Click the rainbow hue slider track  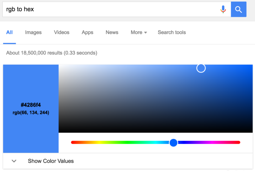(156, 143)
